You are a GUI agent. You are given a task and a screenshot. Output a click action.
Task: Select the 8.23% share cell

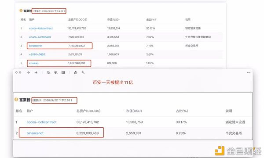coord(181,133)
